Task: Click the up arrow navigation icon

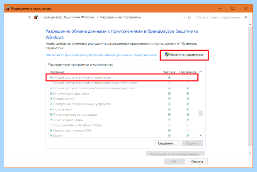Action: tap(29, 17)
